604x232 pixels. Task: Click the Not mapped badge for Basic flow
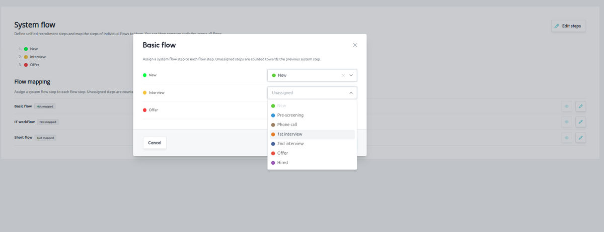tap(45, 106)
